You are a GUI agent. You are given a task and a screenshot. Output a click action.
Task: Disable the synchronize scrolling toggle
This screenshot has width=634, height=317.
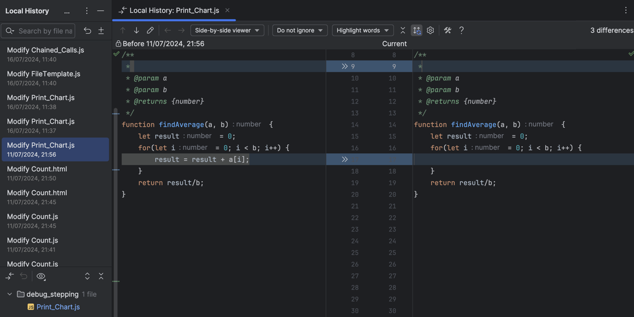pyautogui.click(x=416, y=30)
